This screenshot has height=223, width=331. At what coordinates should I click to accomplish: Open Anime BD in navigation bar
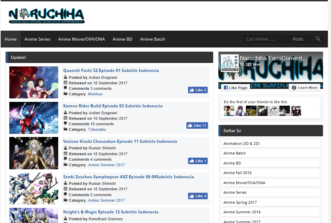[122, 39]
